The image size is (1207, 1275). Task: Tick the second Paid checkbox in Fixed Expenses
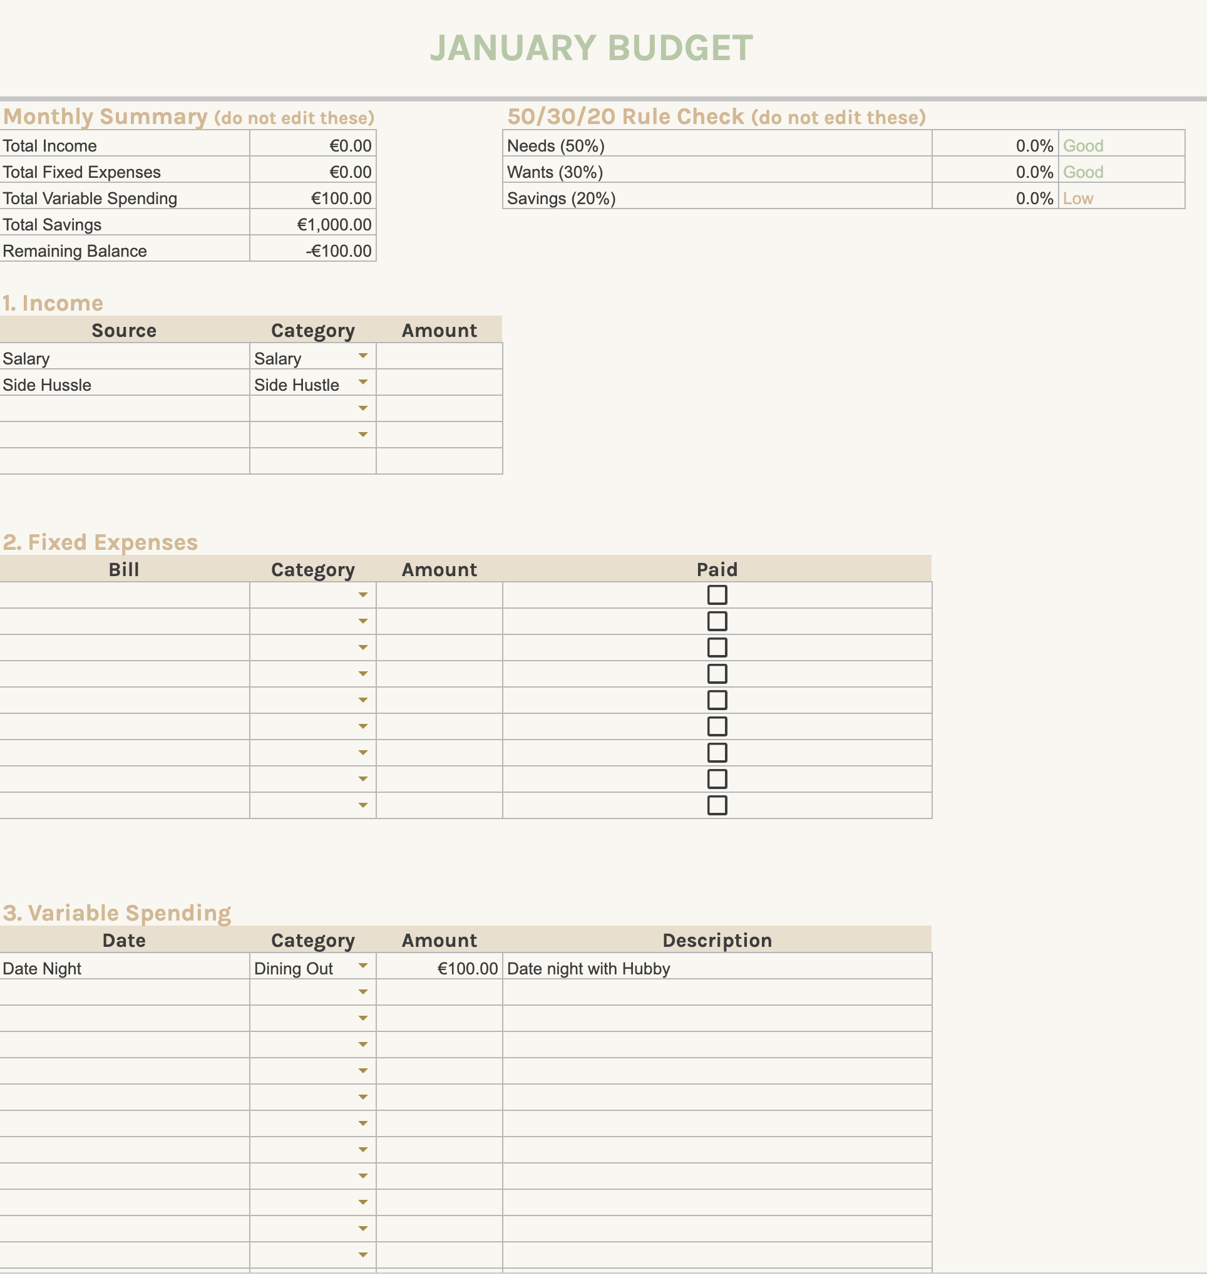[717, 621]
